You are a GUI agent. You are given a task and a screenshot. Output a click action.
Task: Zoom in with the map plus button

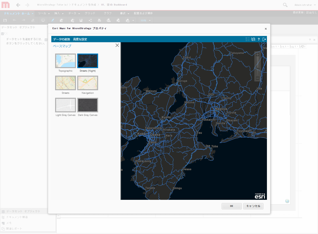[x=258, y=55]
